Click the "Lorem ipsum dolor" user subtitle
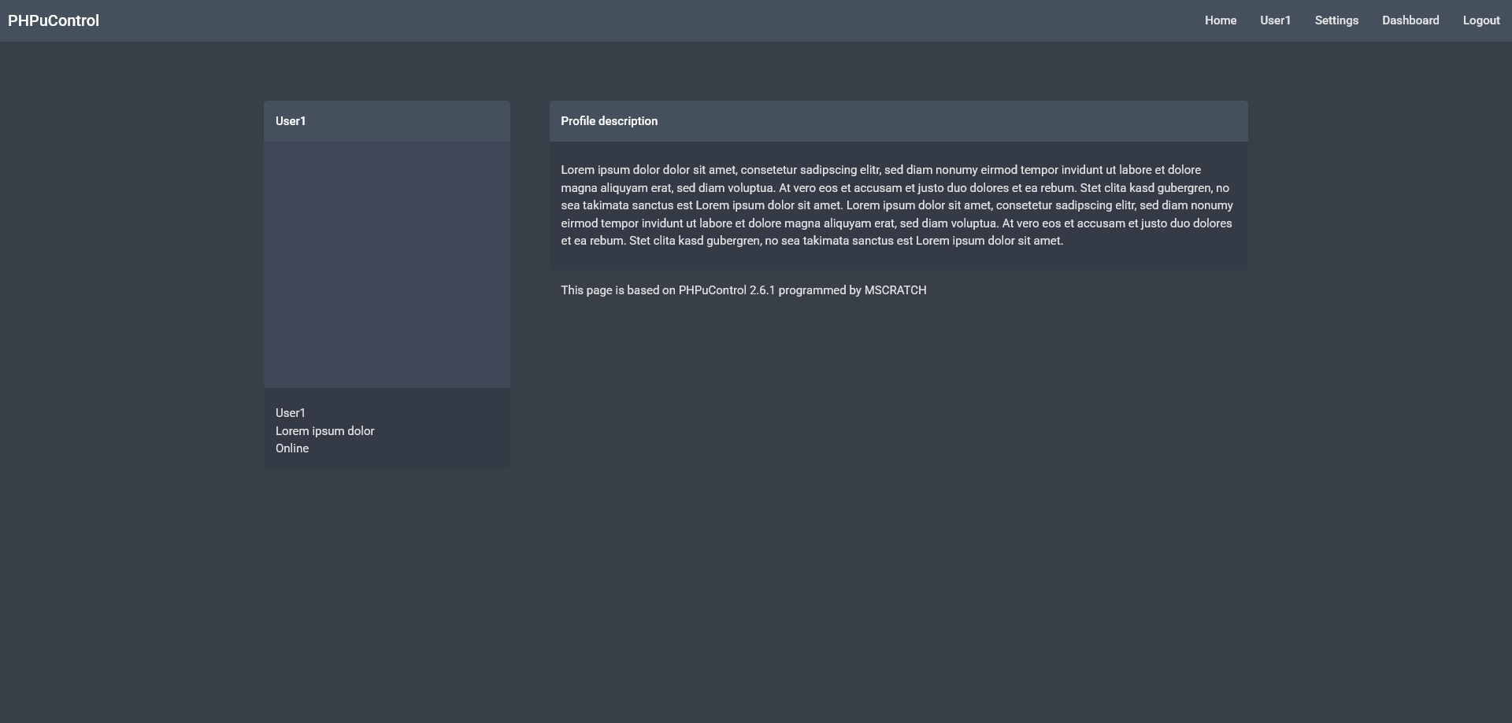Screen dimensions: 1512x723 click(x=324, y=431)
